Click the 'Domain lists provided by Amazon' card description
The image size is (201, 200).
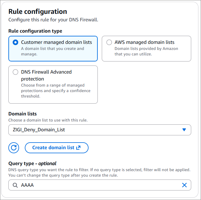[x=146, y=51]
